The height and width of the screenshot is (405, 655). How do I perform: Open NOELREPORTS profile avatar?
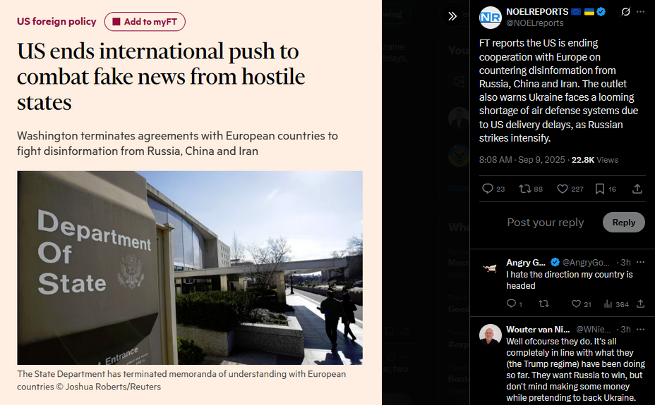490,18
